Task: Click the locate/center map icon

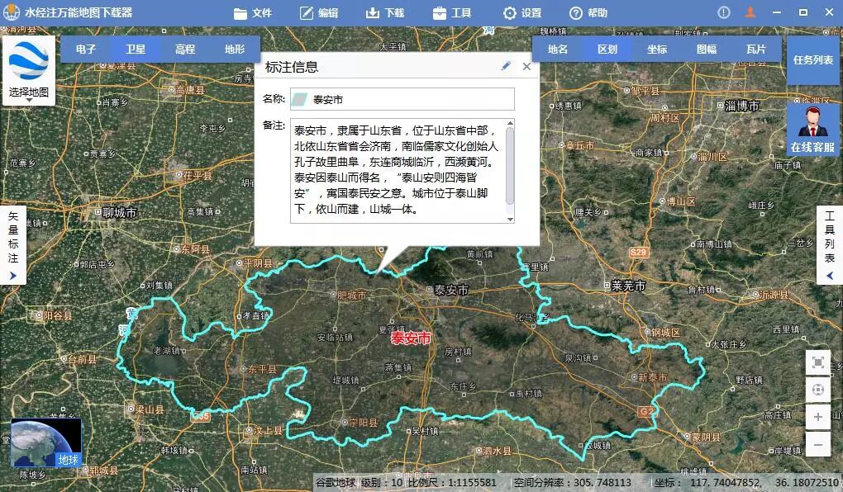Action: 818,389
